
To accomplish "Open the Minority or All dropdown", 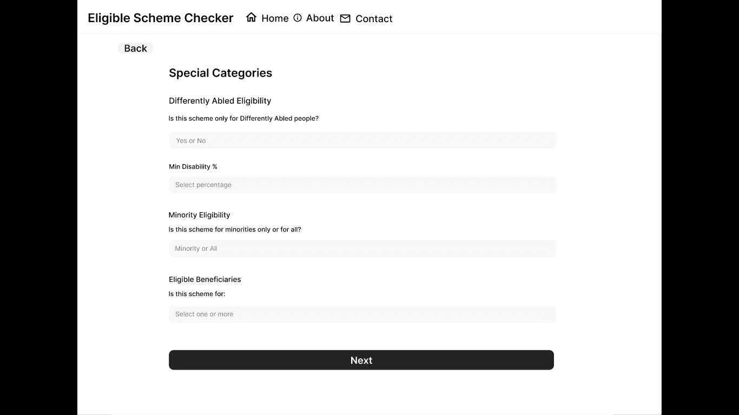I will click(362, 249).
